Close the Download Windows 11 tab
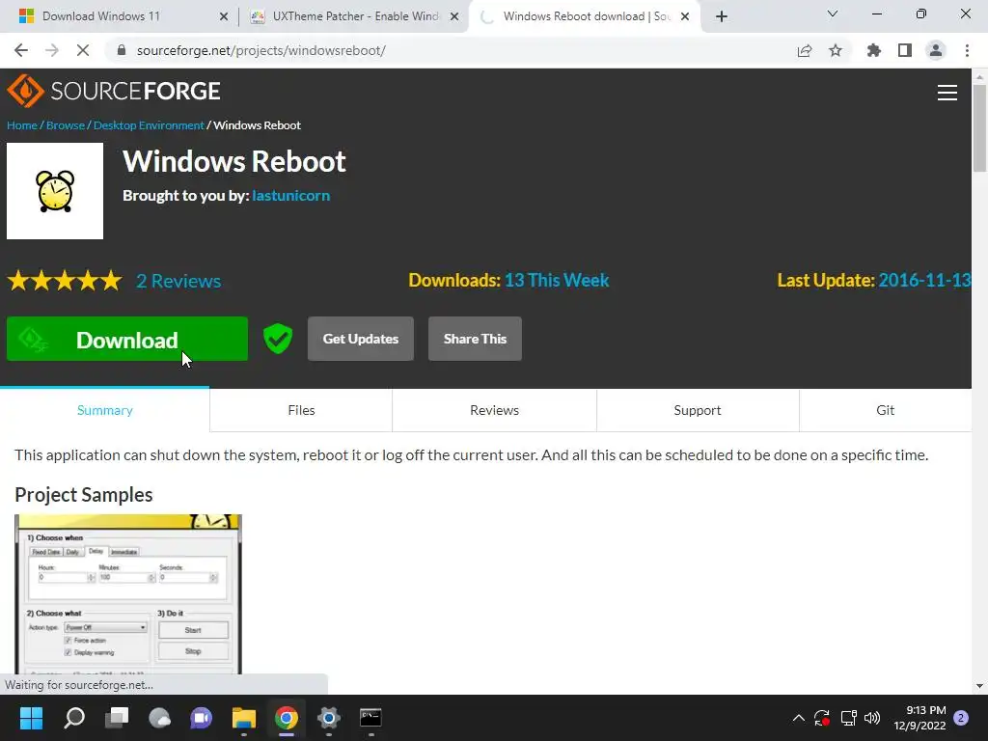Viewport: 988px width, 741px height. (x=224, y=16)
